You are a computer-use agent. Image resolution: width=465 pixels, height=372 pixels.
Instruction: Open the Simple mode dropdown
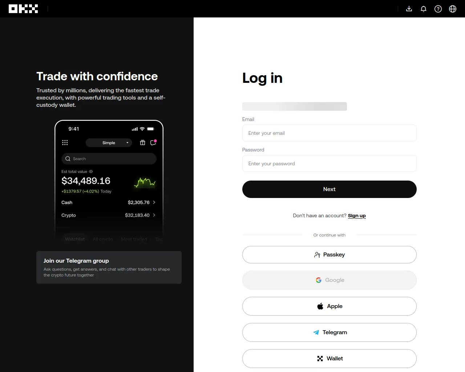(109, 143)
